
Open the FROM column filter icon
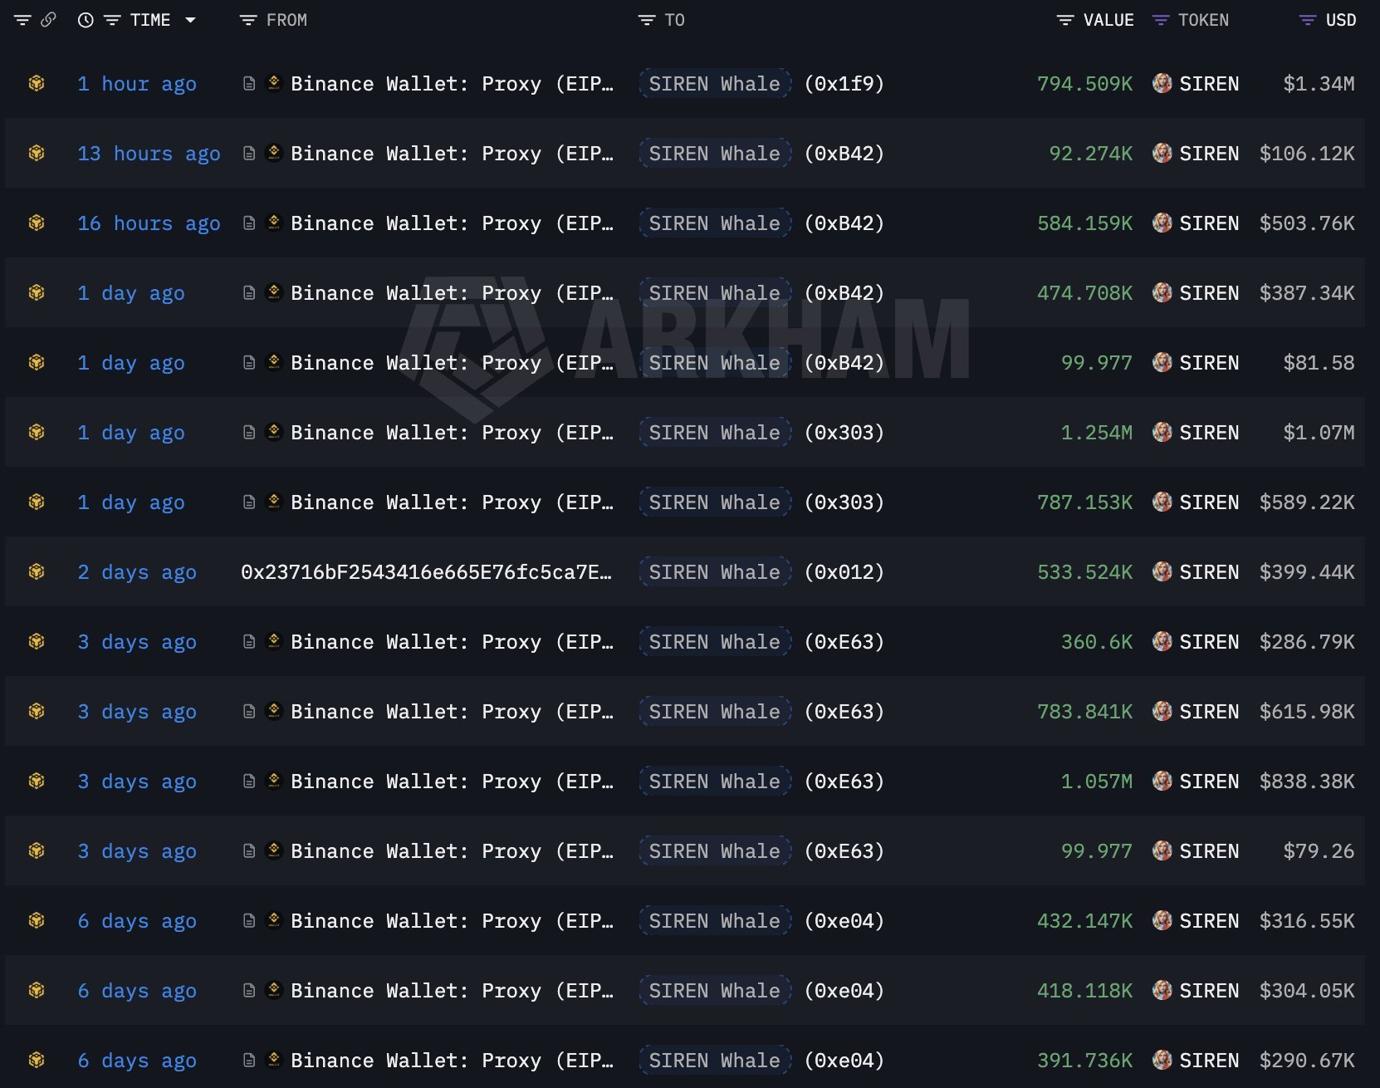[x=247, y=20]
